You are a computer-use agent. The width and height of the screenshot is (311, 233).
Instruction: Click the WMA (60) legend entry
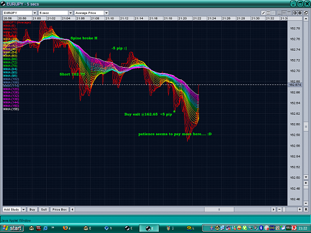coord(10,56)
